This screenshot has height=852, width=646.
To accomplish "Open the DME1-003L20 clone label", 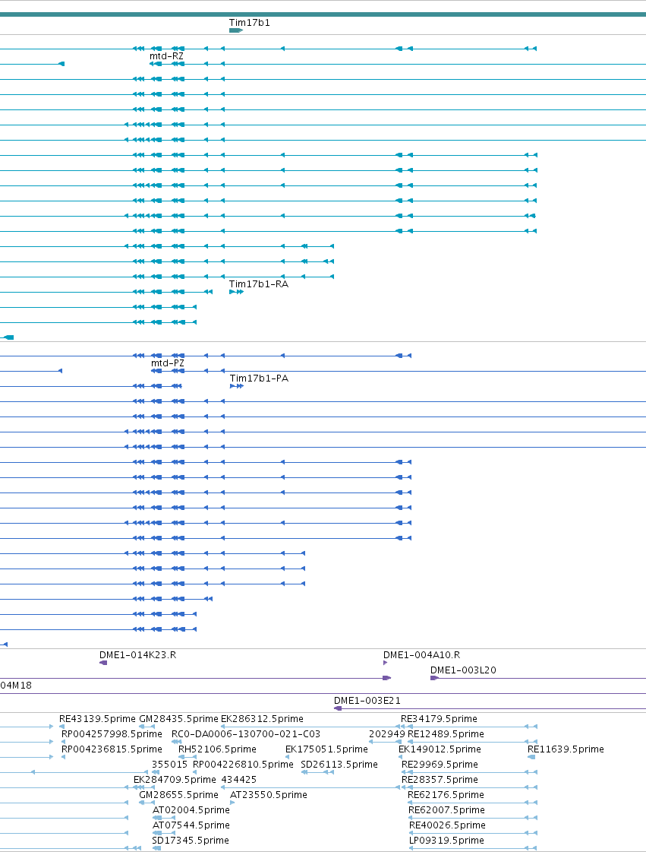I will click(x=463, y=670).
